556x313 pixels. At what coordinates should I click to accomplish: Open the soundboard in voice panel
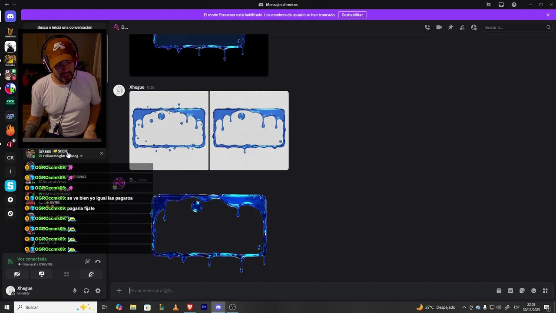91,274
